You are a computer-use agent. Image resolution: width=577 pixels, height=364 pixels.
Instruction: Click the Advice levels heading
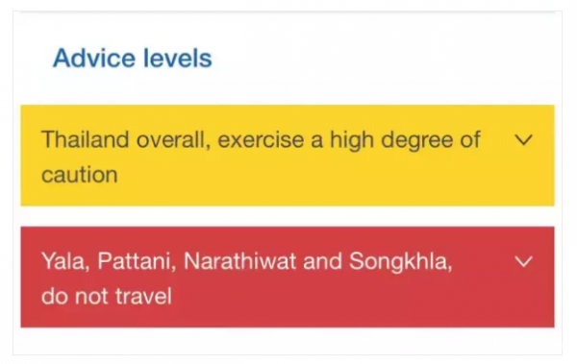point(133,58)
